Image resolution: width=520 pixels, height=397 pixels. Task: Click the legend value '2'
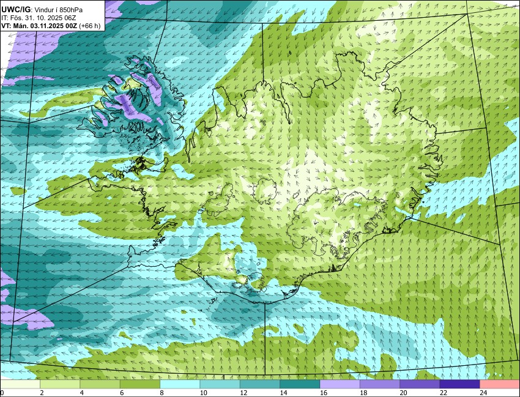pos(42,393)
